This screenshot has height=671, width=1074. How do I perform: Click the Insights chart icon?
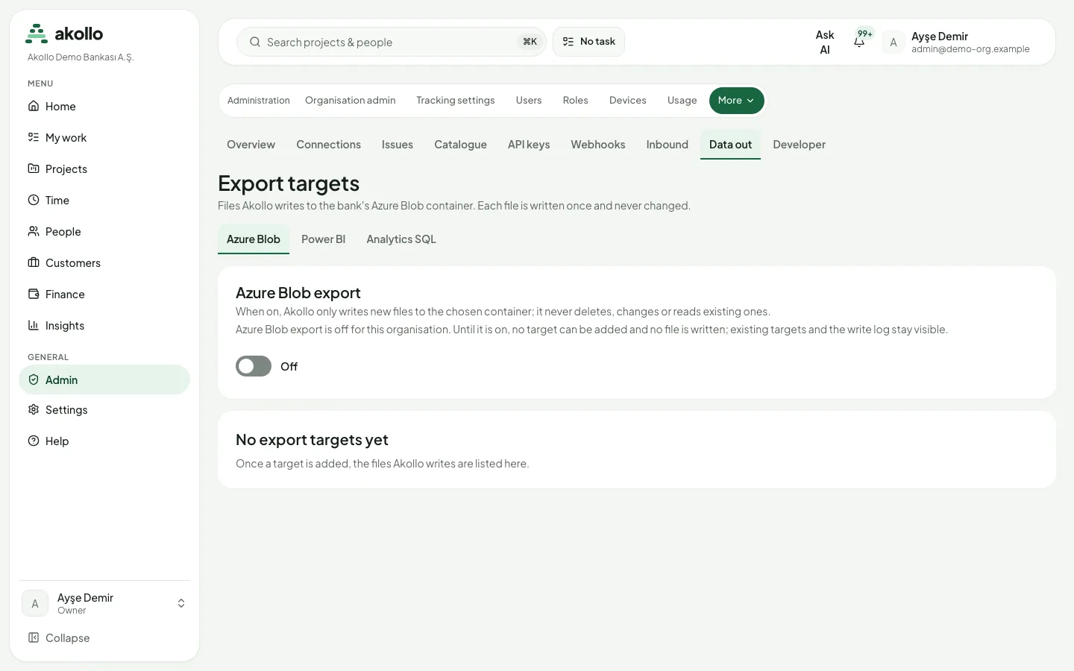coord(34,325)
